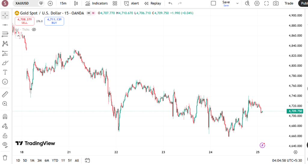This screenshot has height=164, width=308.
Task: Open the Go to date calendar icon
Action: (x=88, y=160)
